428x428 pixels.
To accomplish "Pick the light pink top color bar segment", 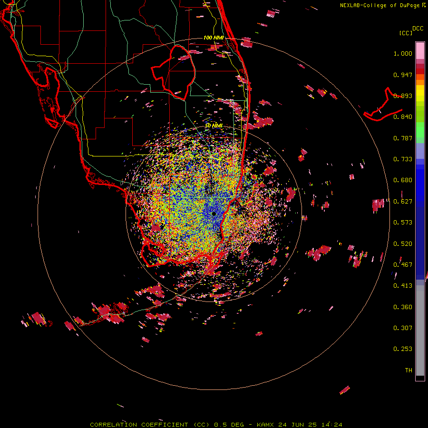I will click(x=420, y=51).
